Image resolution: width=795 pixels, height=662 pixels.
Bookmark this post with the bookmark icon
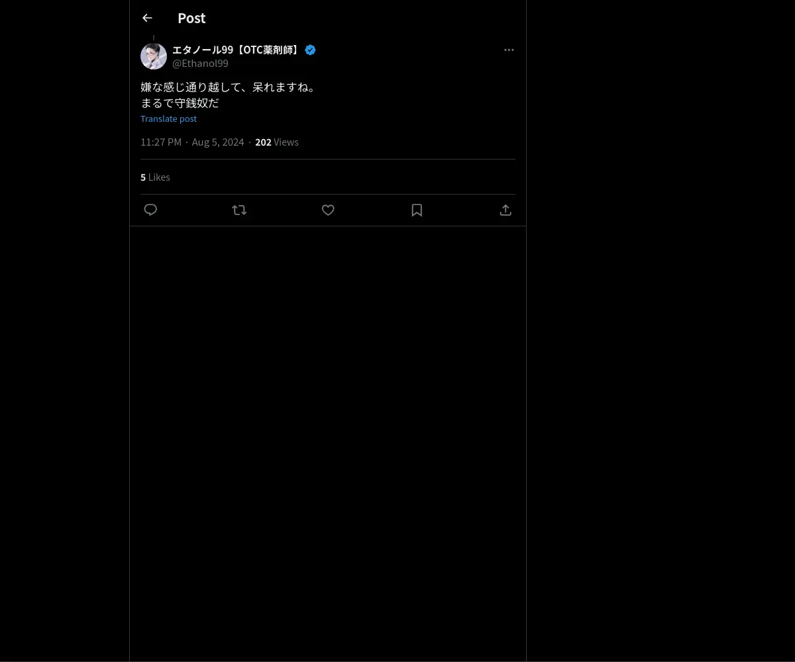417,210
